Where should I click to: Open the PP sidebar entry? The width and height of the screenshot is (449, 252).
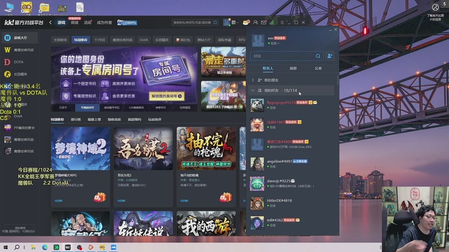[19, 128]
